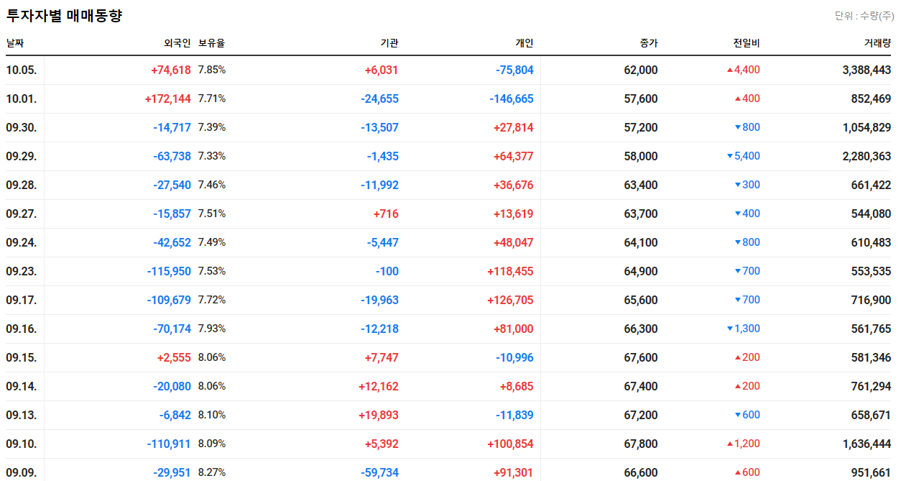Click individual value -75,804
The image size is (901, 481).
coord(514,70)
